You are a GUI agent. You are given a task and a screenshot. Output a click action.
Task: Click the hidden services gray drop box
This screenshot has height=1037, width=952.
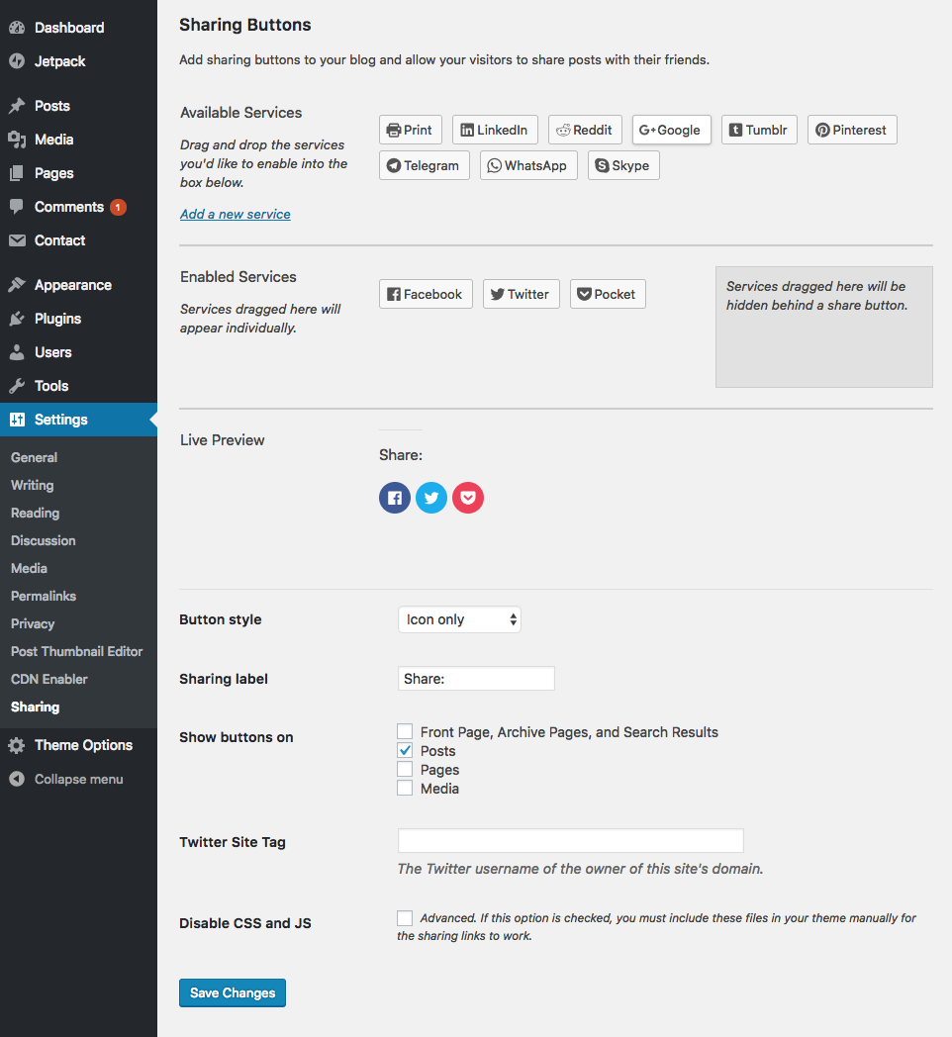click(824, 327)
